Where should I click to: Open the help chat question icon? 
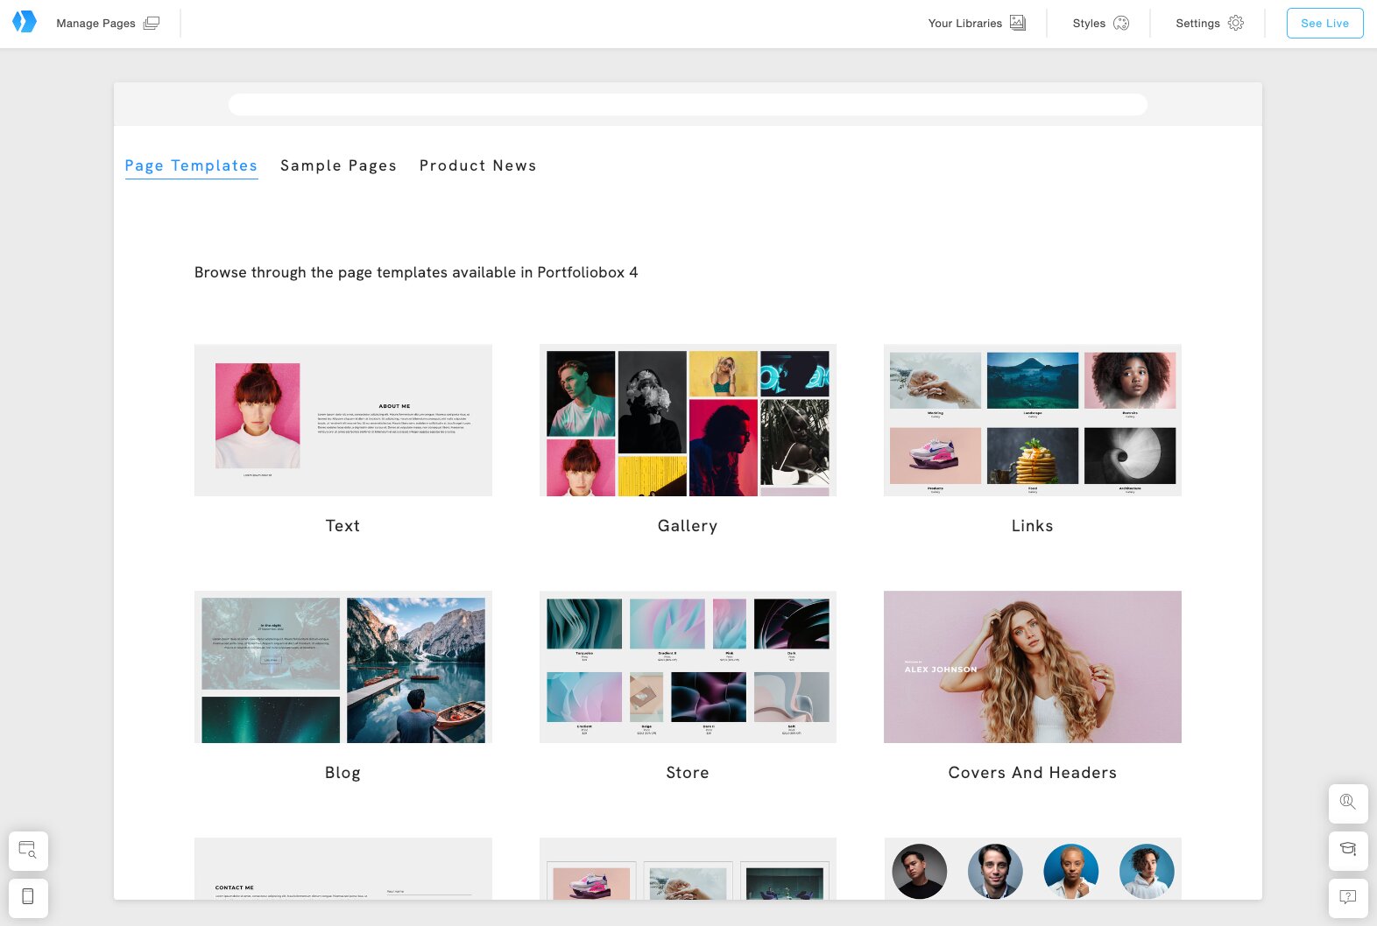pyautogui.click(x=1348, y=897)
